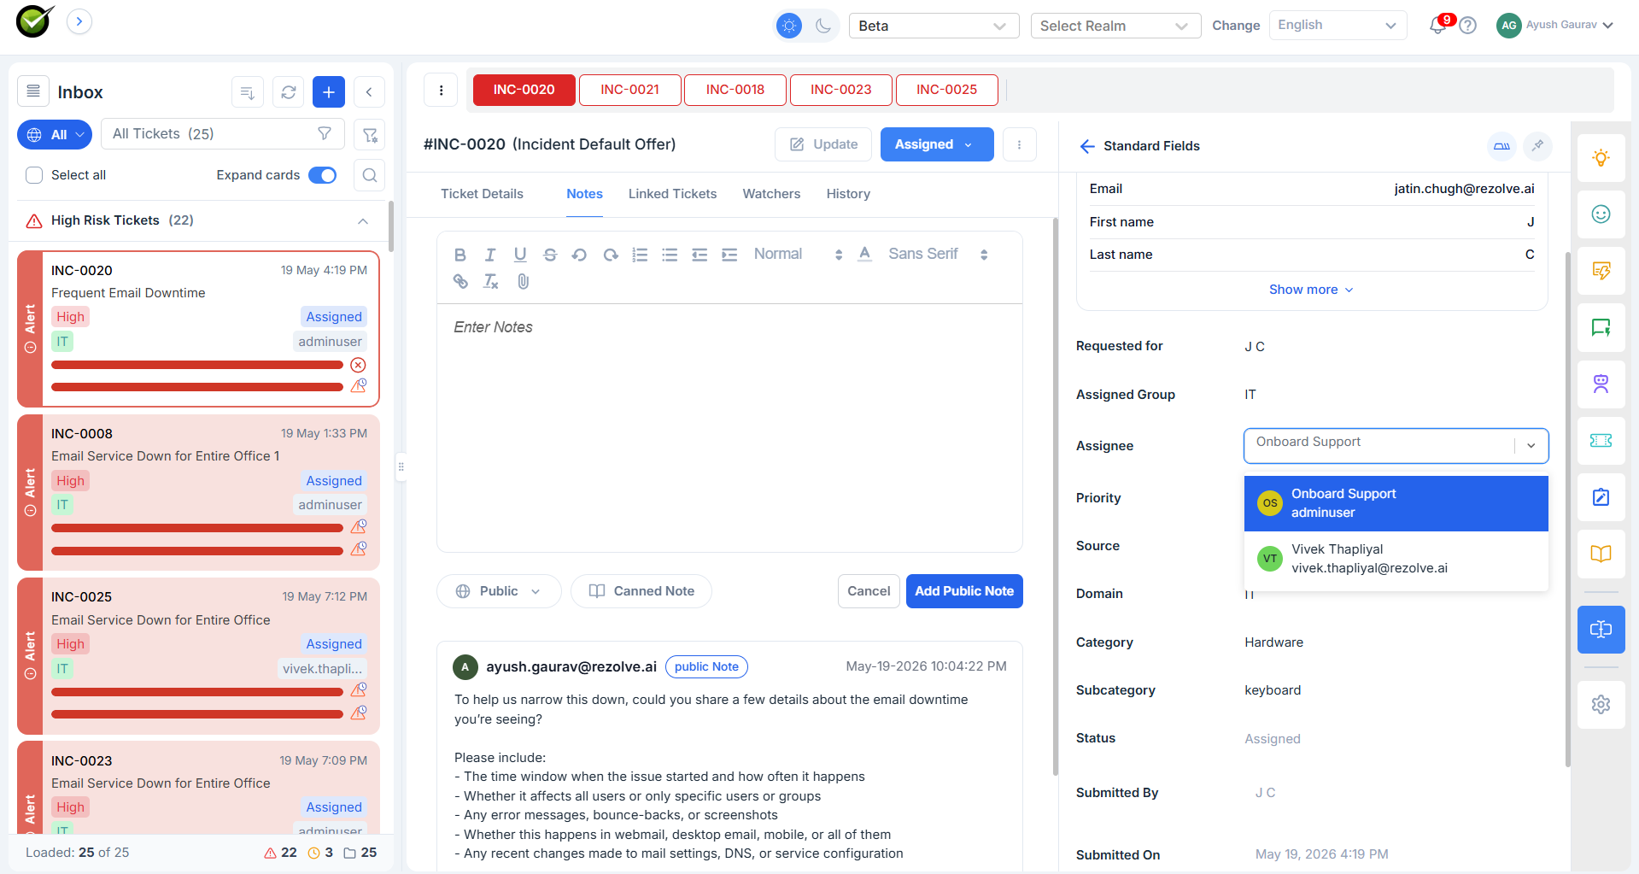Open the Beta environment dropdown
Screen dimensions: 1639x874
pyautogui.click(x=934, y=26)
